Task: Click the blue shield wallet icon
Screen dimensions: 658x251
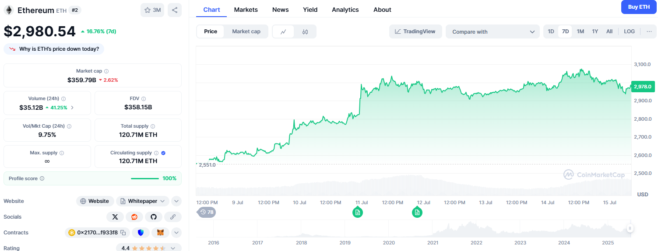Action: coord(141,233)
